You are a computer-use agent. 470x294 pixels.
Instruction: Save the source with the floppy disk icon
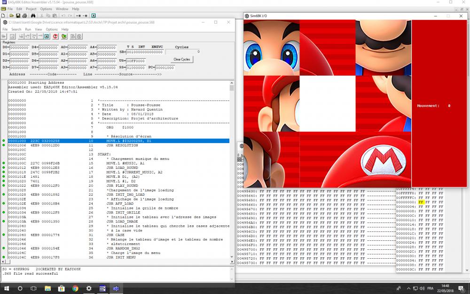coord(18,16)
